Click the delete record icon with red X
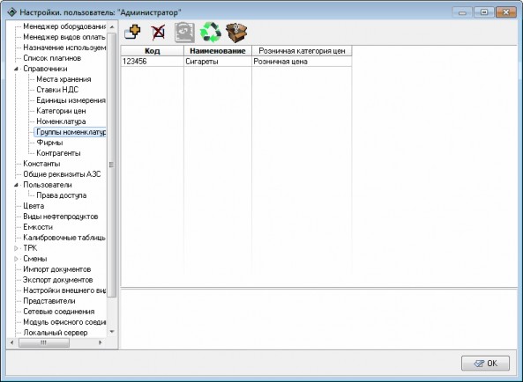The height and width of the screenshot is (382, 523). (158, 33)
